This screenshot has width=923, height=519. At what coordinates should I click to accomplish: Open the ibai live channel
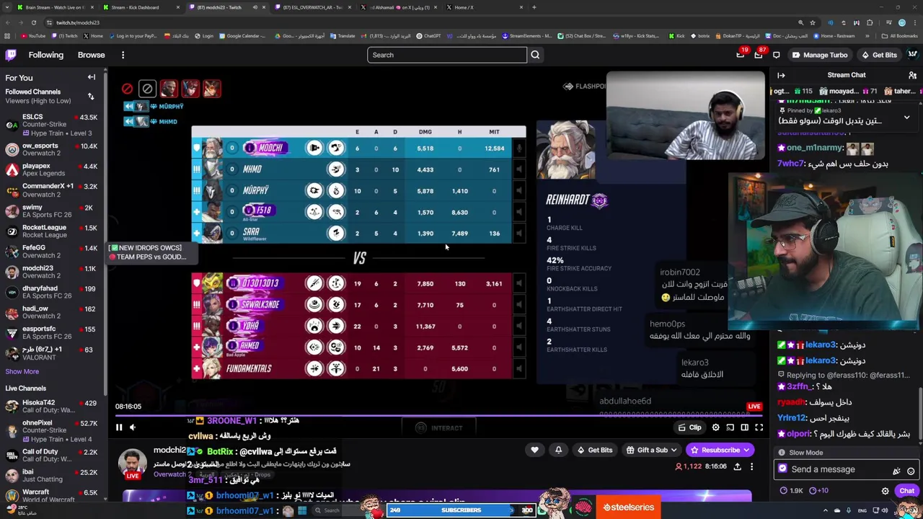(x=51, y=475)
